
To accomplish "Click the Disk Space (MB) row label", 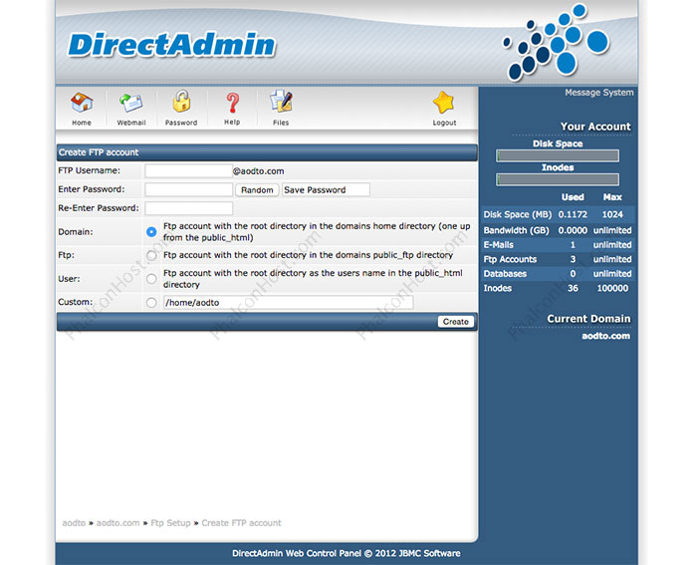I will click(518, 214).
